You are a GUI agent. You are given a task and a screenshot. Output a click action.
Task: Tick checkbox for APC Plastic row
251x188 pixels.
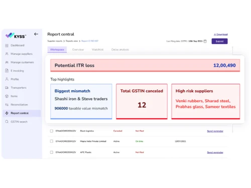click(52, 152)
